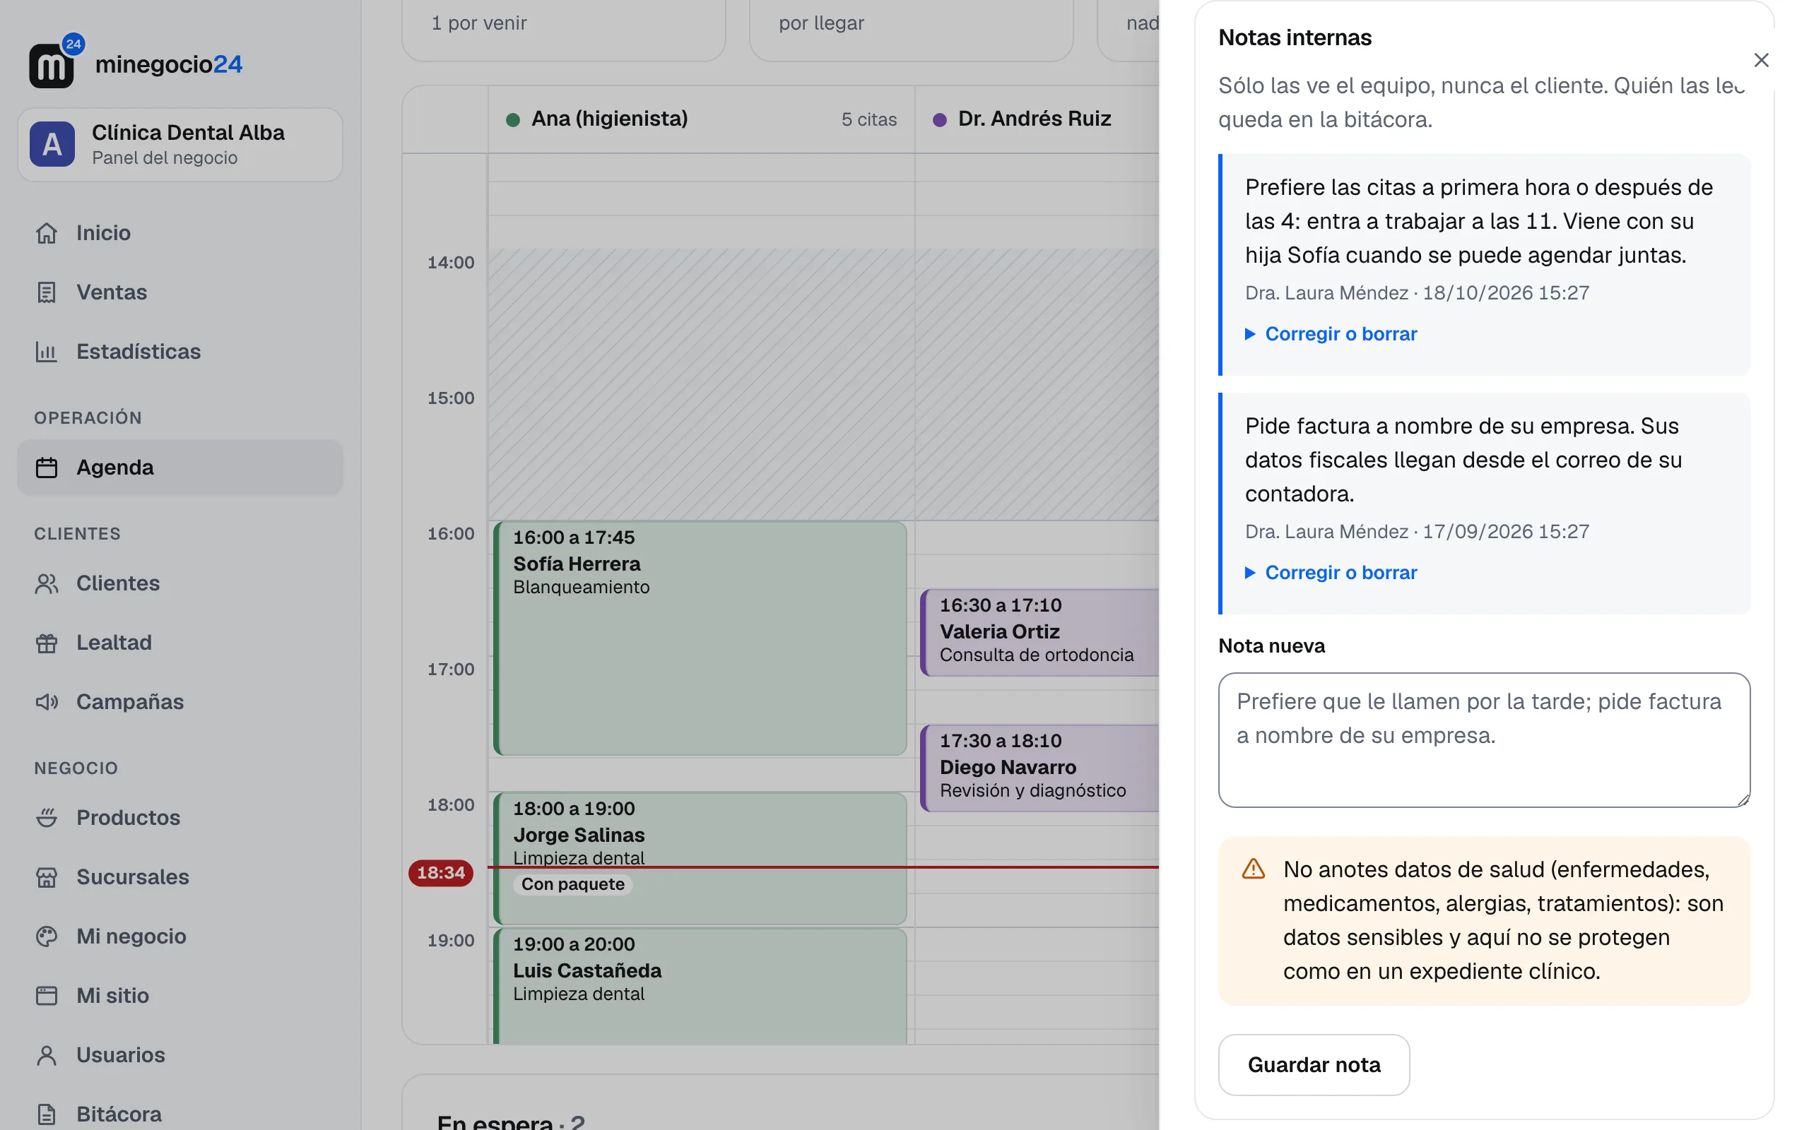The height and width of the screenshot is (1130, 1809).
Task: Click the Bitácora document icon
Action: click(47, 1114)
